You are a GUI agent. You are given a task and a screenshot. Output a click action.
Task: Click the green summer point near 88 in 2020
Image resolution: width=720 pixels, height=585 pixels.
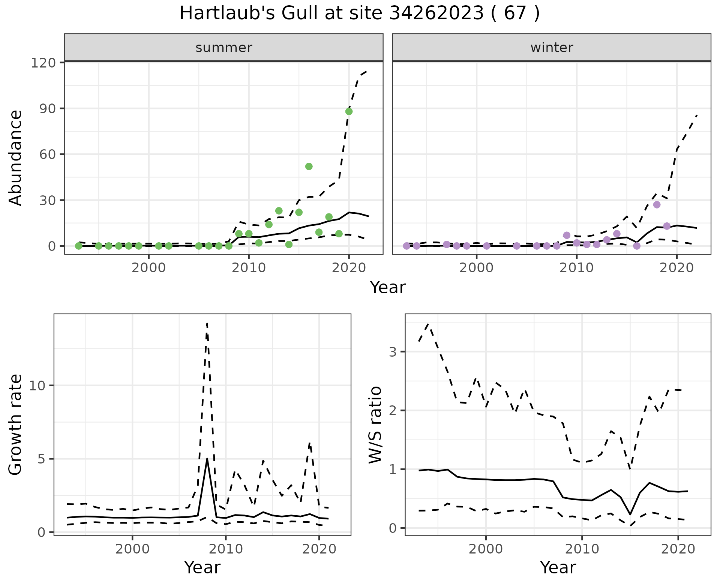349,111
